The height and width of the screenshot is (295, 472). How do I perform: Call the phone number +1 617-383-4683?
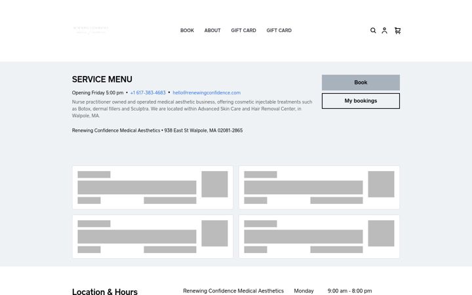click(147, 92)
